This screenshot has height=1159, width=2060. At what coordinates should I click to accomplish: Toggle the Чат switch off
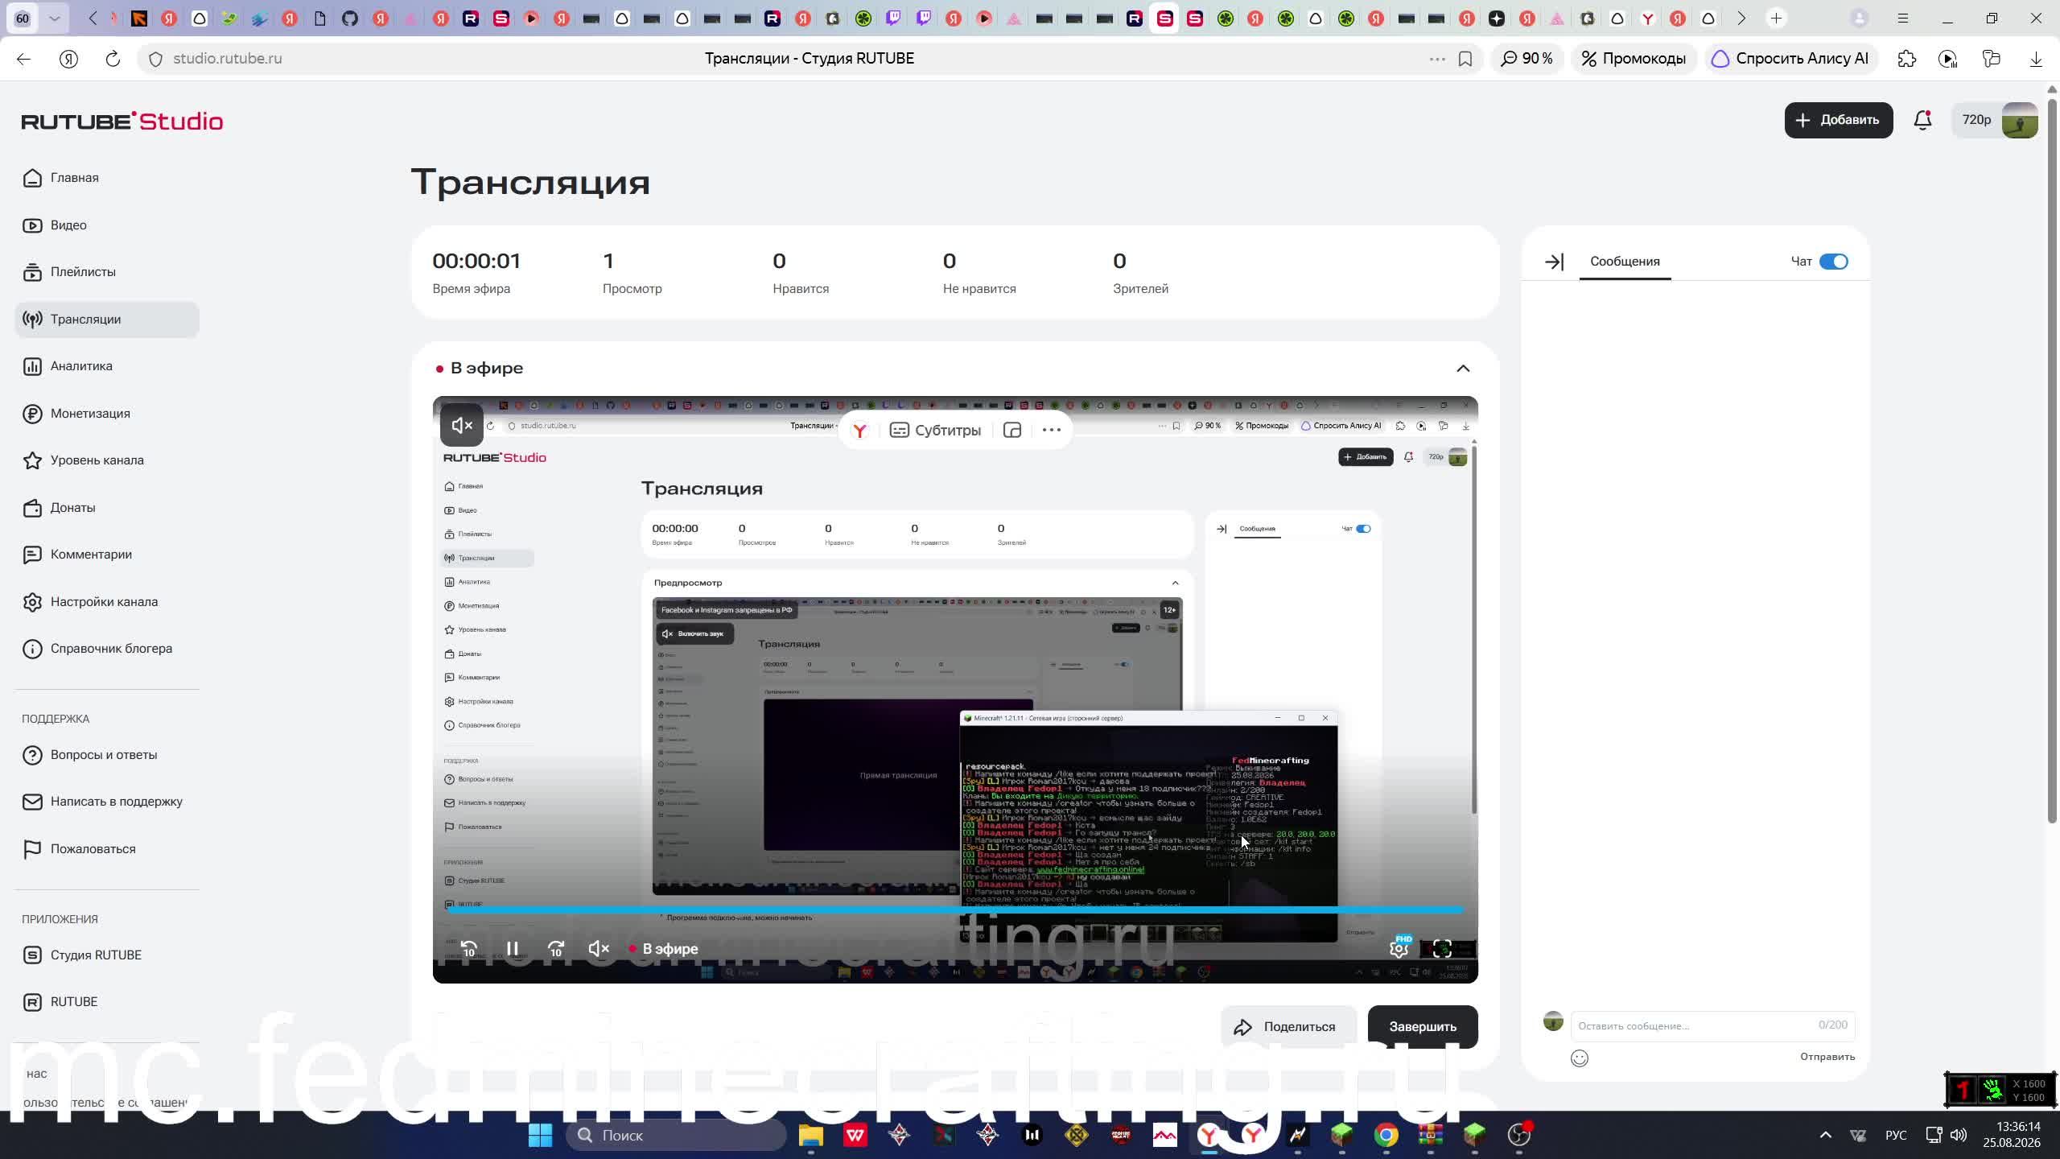(1834, 262)
